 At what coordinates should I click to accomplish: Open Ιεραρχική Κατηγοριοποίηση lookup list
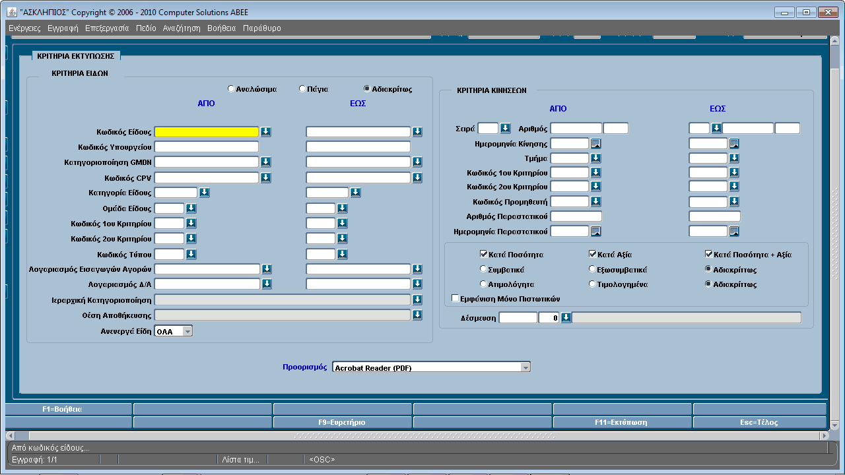417,300
